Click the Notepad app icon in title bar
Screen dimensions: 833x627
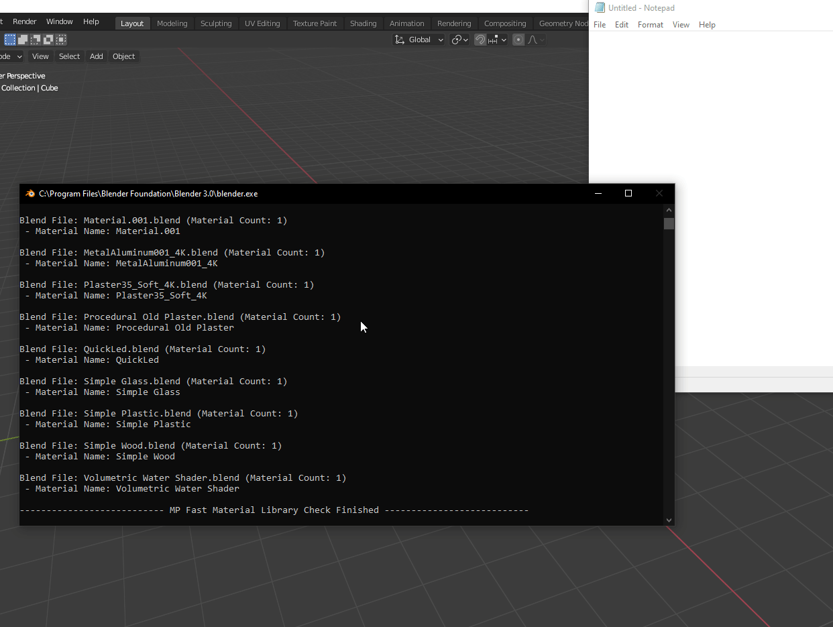click(x=600, y=8)
